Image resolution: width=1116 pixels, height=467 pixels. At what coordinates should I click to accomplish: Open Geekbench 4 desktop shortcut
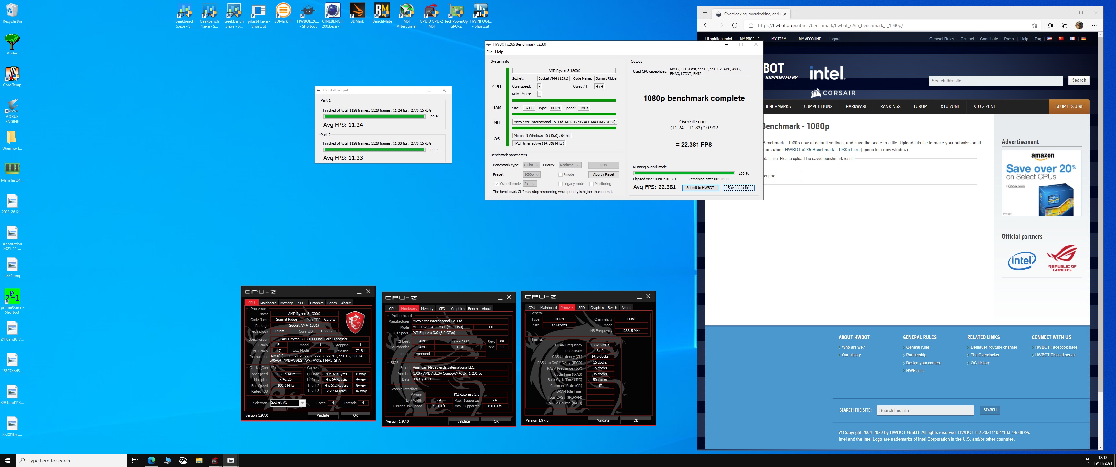point(209,16)
